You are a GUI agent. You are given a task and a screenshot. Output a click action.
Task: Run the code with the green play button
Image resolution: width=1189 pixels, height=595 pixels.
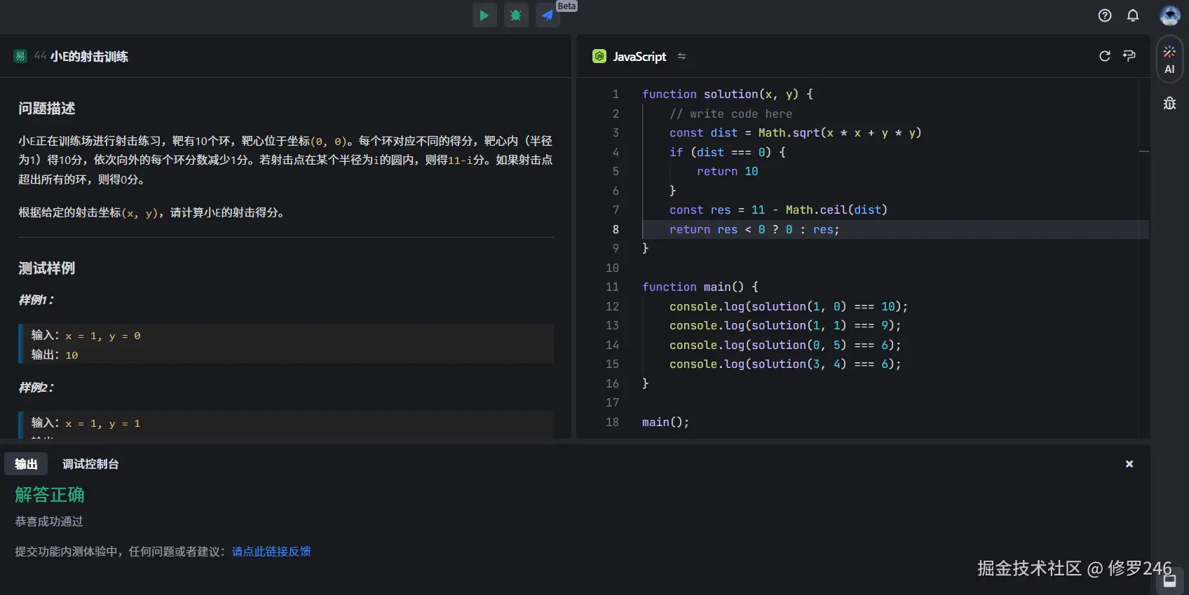(x=484, y=15)
